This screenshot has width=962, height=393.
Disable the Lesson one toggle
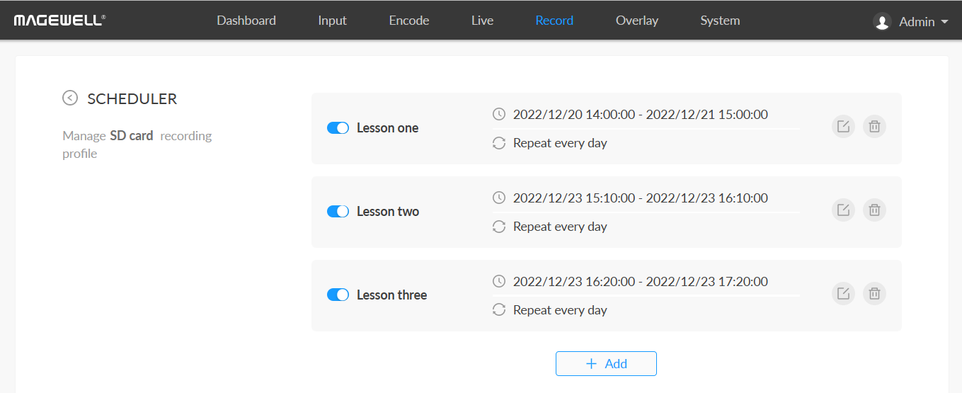click(338, 128)
